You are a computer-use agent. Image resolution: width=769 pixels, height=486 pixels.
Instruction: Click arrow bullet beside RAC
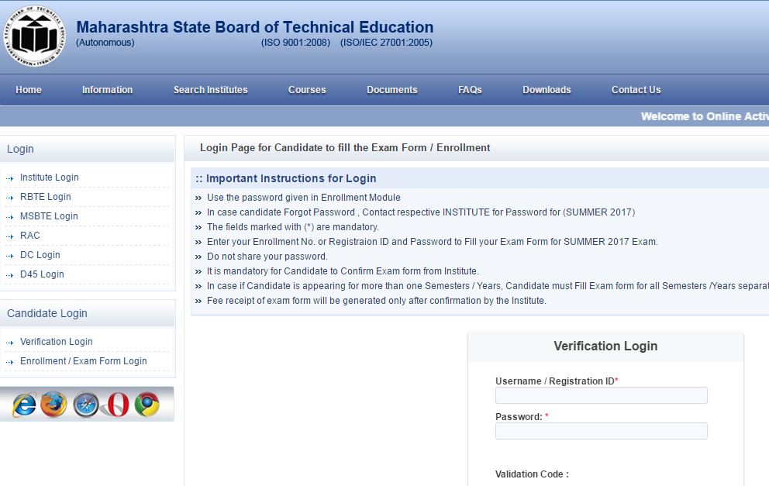click(x=10, y=236)
